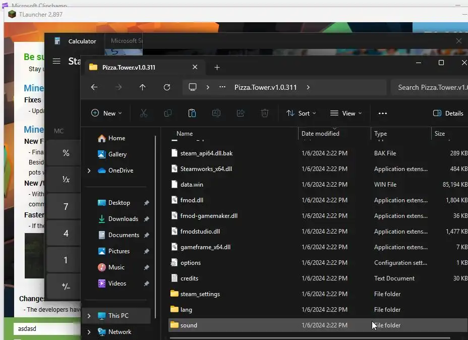
Task: Open the See more options ellipsis menu
Action: (x=383, y=113)
